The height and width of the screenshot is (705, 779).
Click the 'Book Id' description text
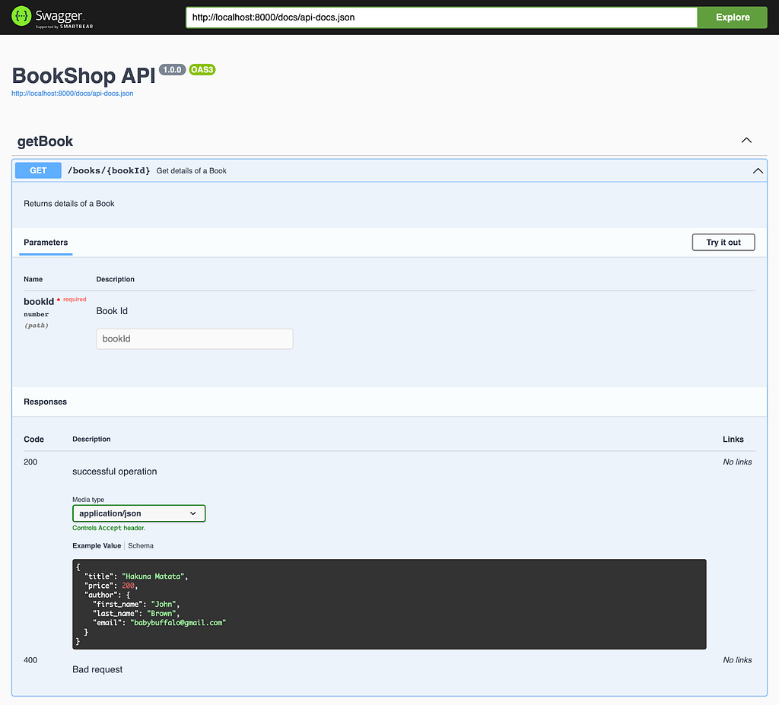click(112, 311)
